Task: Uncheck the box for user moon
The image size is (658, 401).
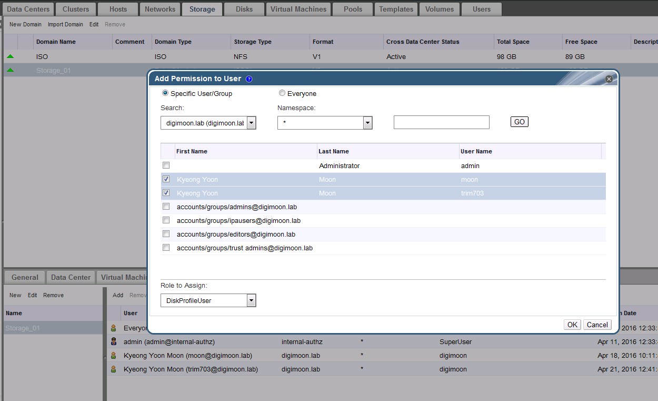Action: point(166,179)
